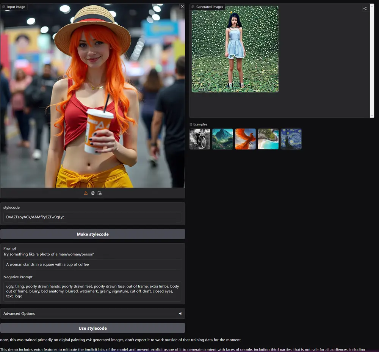379x352 pixels.
Task: Click the Make stylecode button
Action: tap(92, 234)
